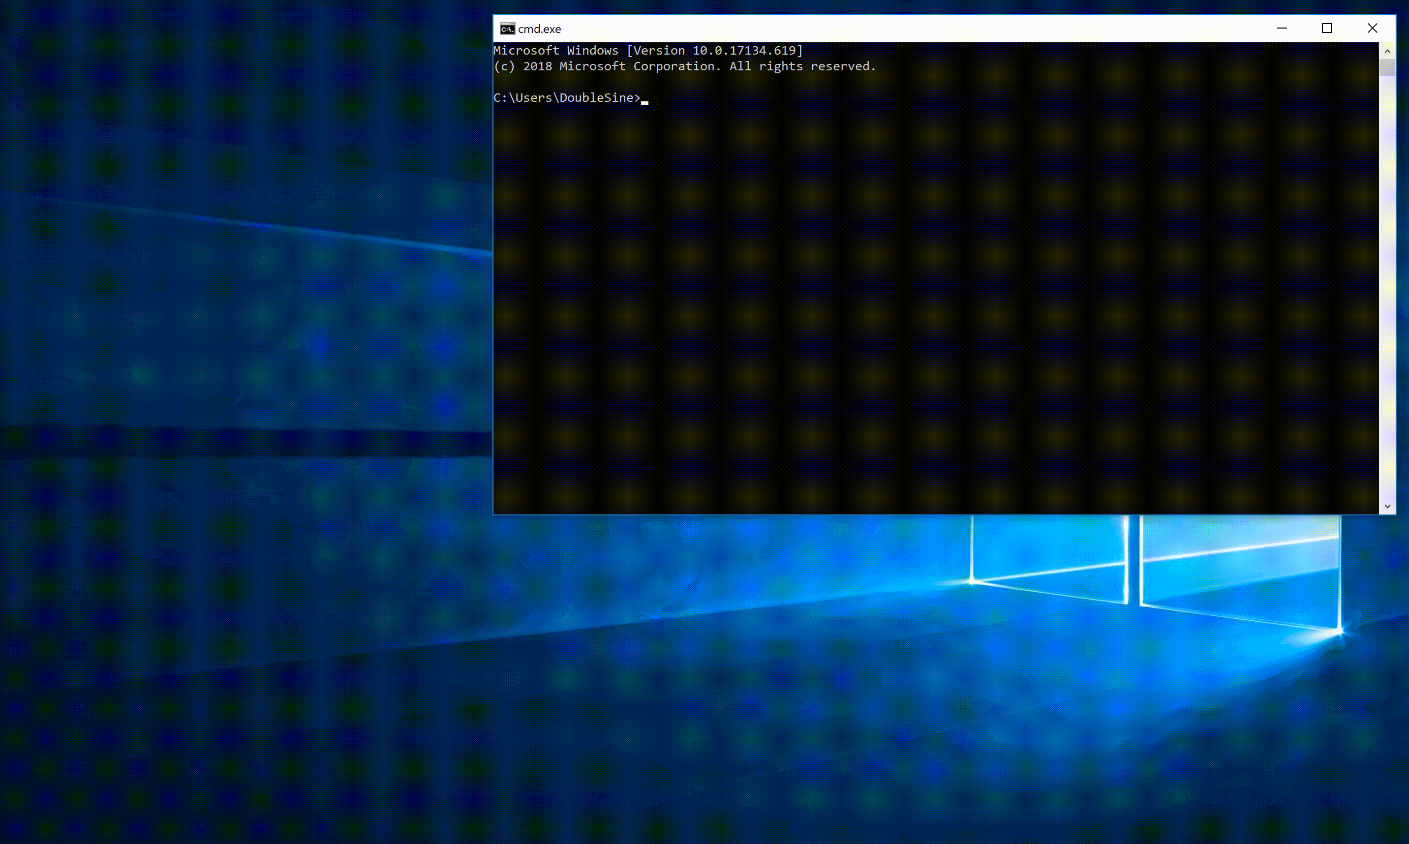Open the cmd.exe title bar system icon
Viewport: 1409px width, 844px height.
[x=507, y=29]
